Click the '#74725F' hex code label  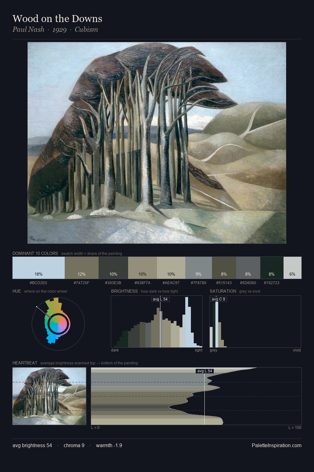[82, 283]
